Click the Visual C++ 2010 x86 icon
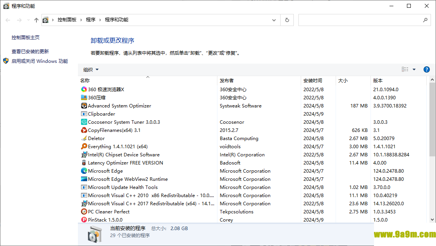The width and height of the screenshot is (436, 246). pos(84,195)
